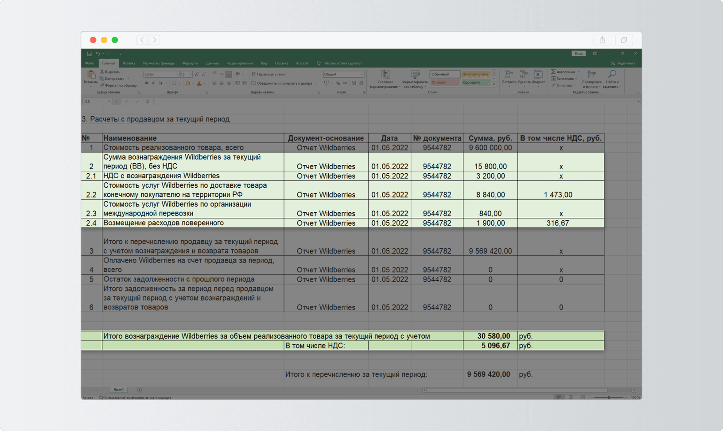This screenshot has width=723, height=431.
Task: Apply the Плохой cell style
Action: click(444, 82)
